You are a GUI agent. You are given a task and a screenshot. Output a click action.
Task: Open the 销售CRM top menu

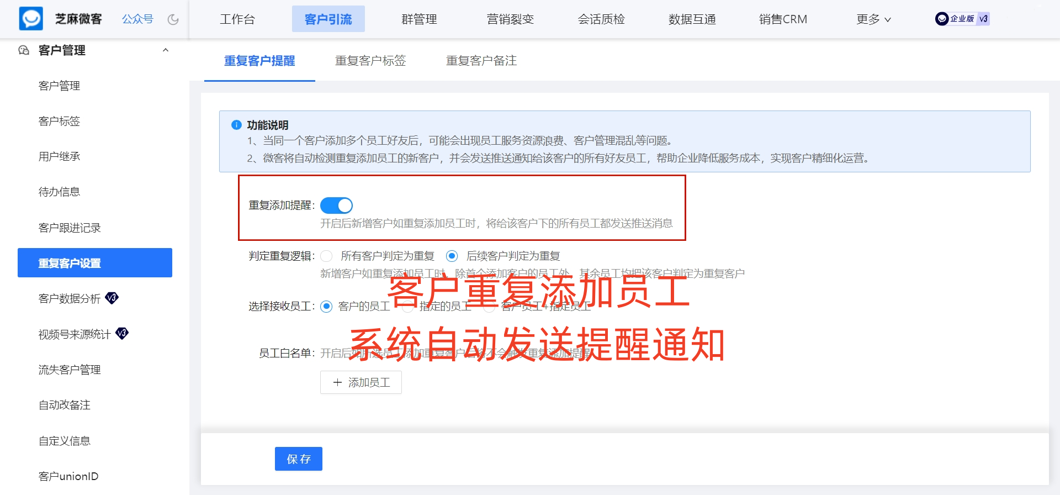pos(783,19)
